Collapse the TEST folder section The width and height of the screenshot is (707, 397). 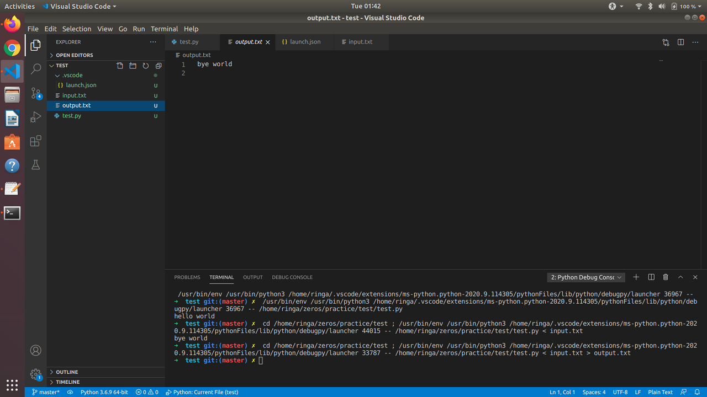(x=62, y=66)
